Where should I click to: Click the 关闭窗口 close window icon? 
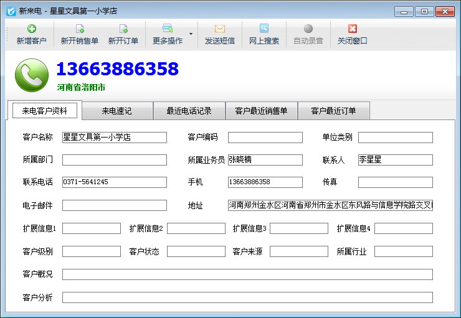coord(352,29)
